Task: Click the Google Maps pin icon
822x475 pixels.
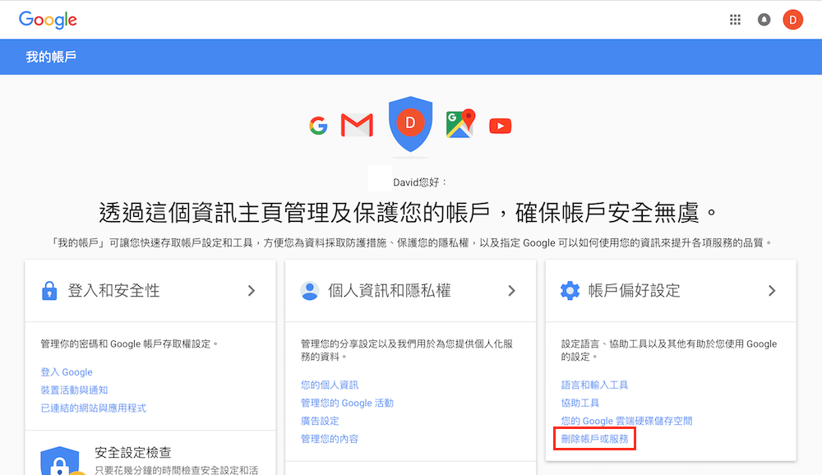Action: 460,124
